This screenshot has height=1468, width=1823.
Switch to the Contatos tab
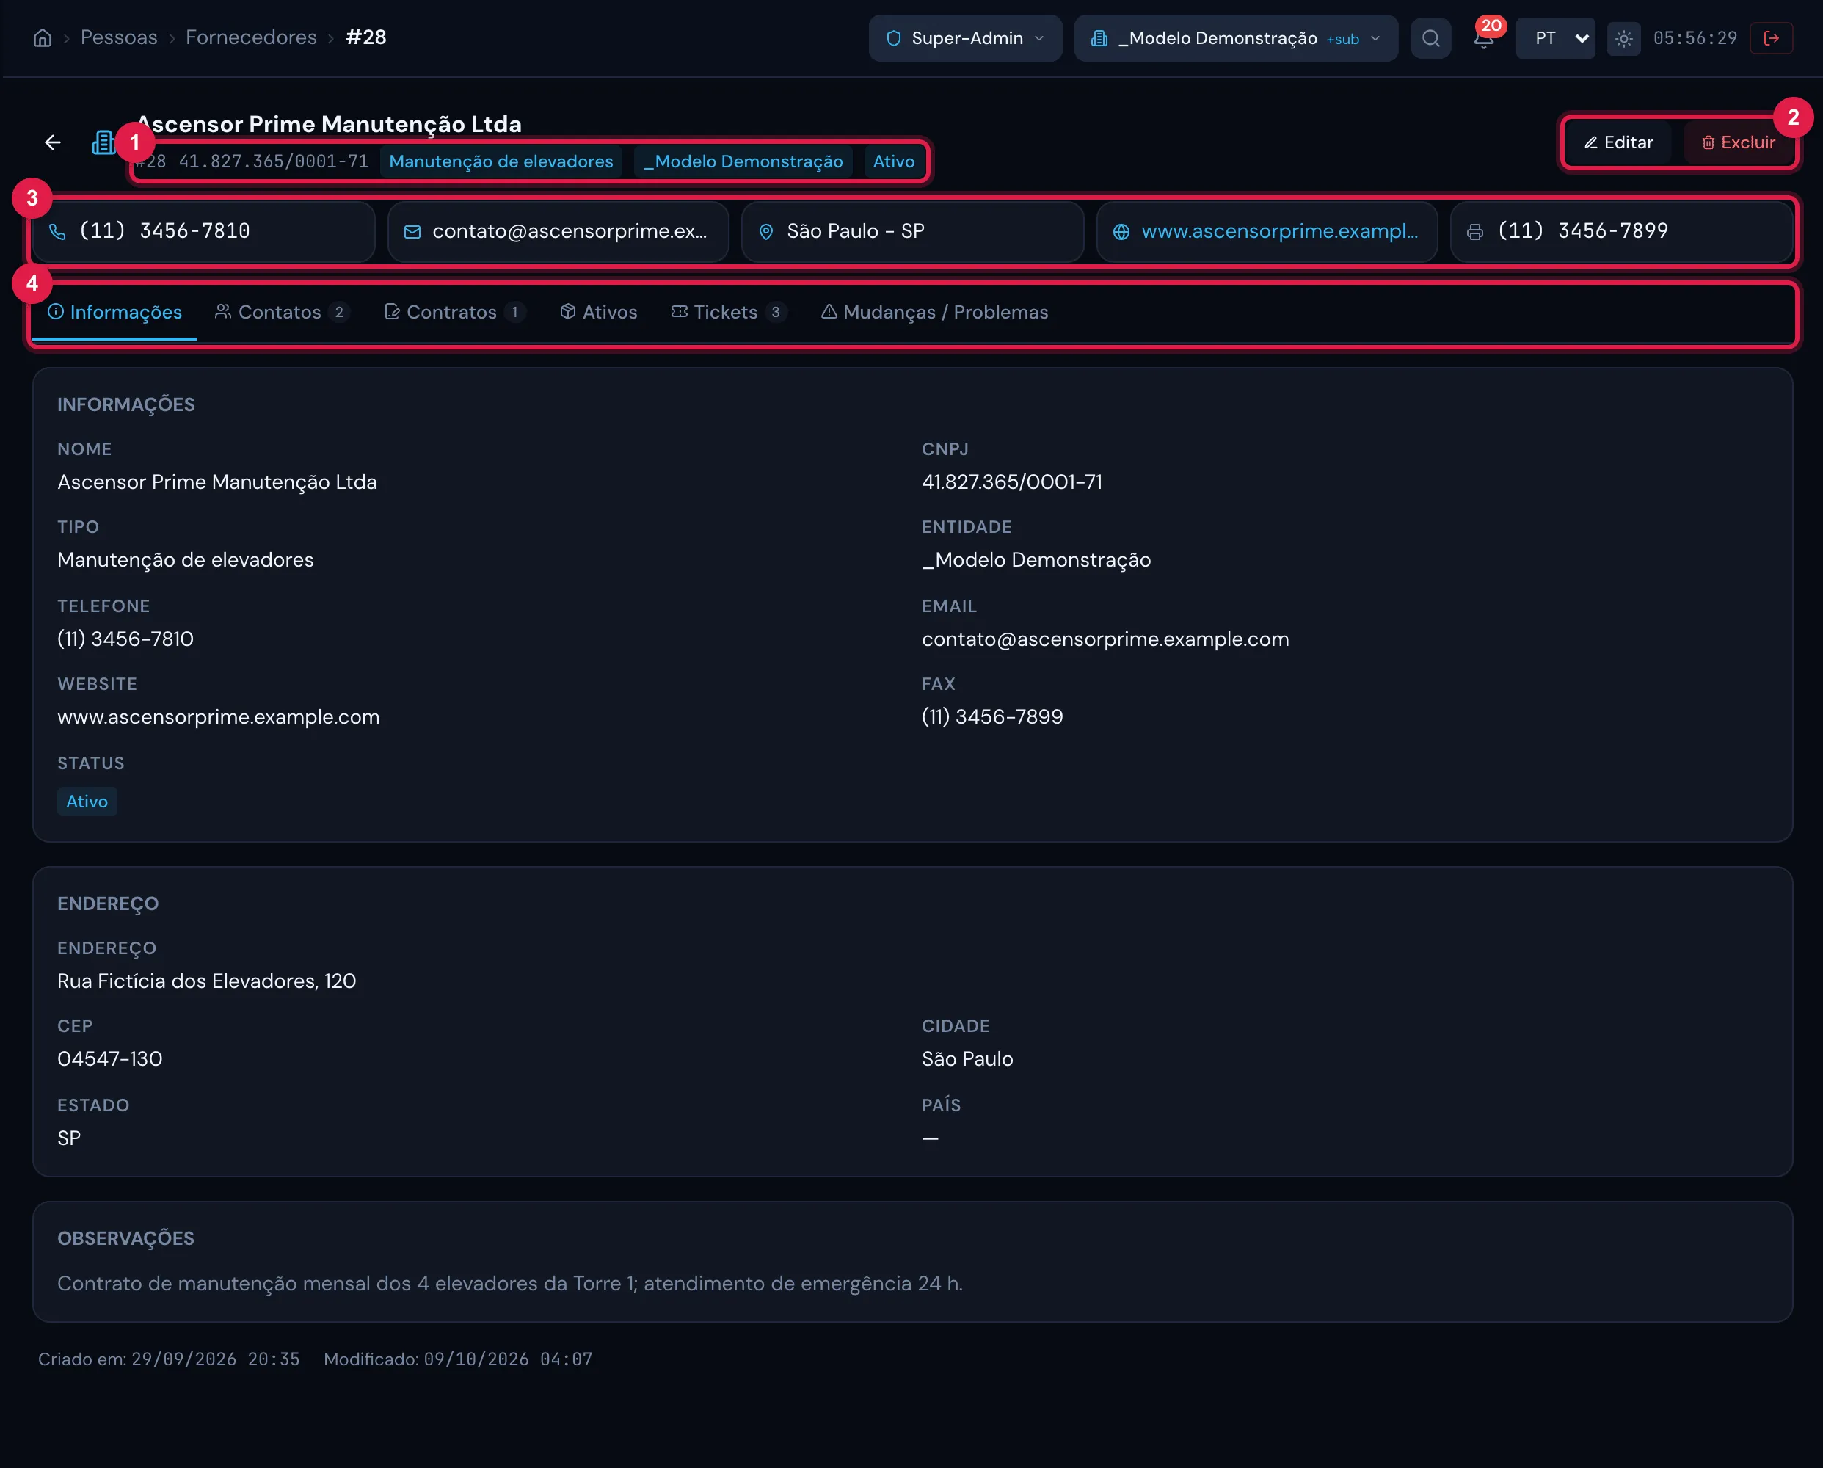pyautogui.click(x=283, y=312)
